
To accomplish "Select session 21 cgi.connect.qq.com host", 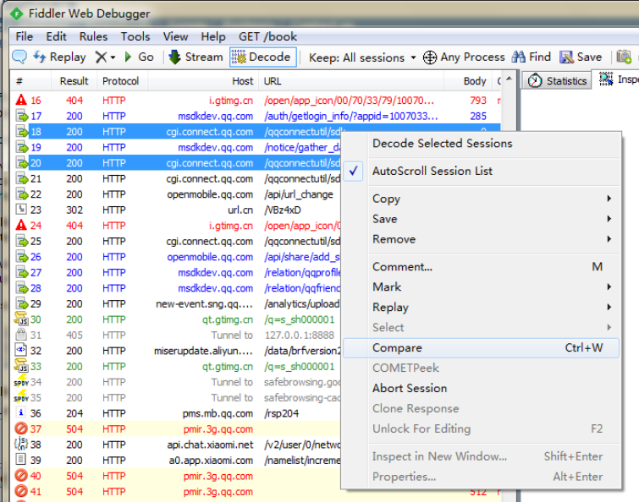I will click(210, 178).
